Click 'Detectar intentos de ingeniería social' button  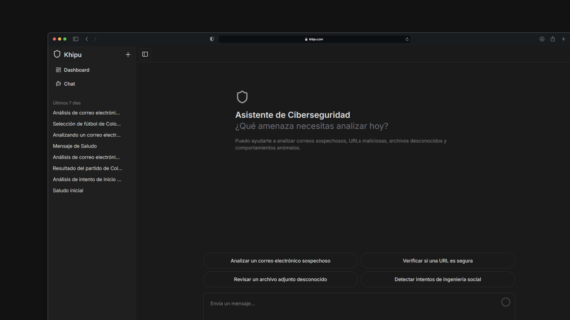(x=438, y=279)
